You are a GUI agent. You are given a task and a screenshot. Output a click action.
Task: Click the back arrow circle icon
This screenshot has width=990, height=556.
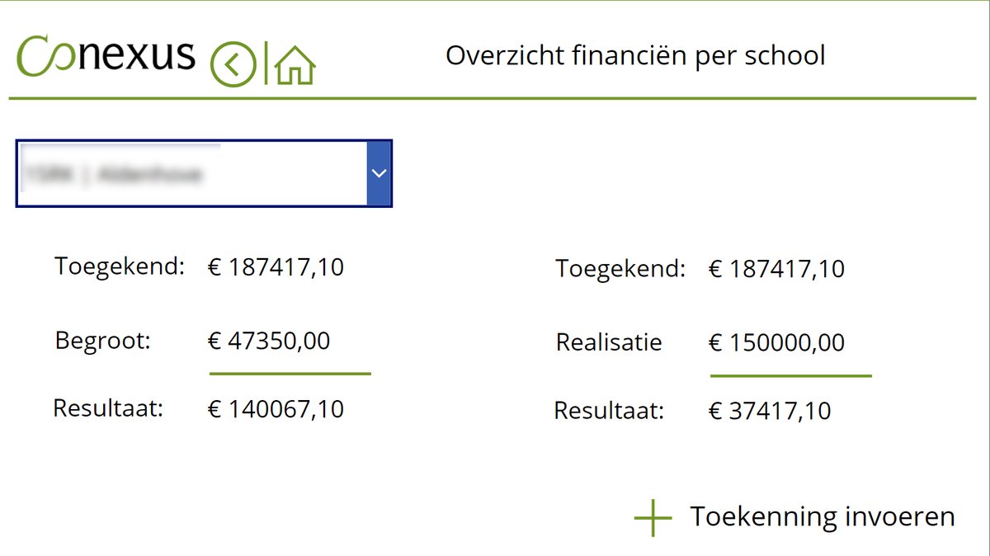point(233,64)
